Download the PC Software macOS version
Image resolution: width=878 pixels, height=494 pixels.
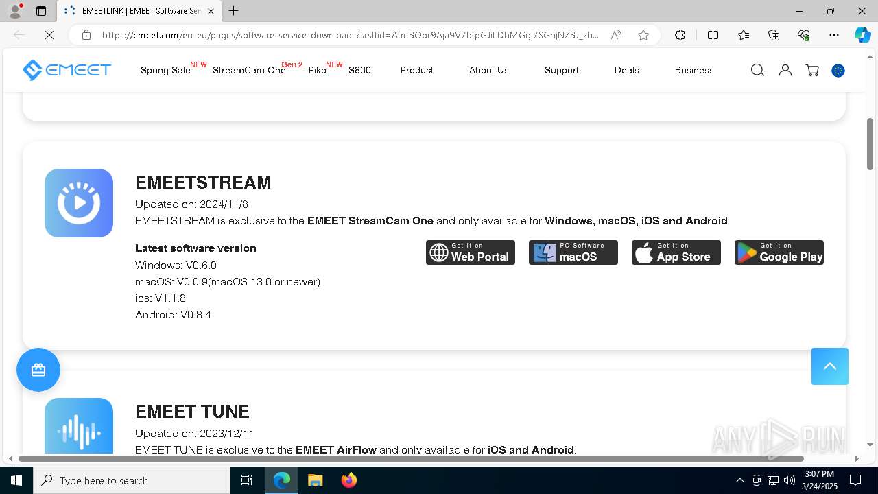click(x=573, y=252)
